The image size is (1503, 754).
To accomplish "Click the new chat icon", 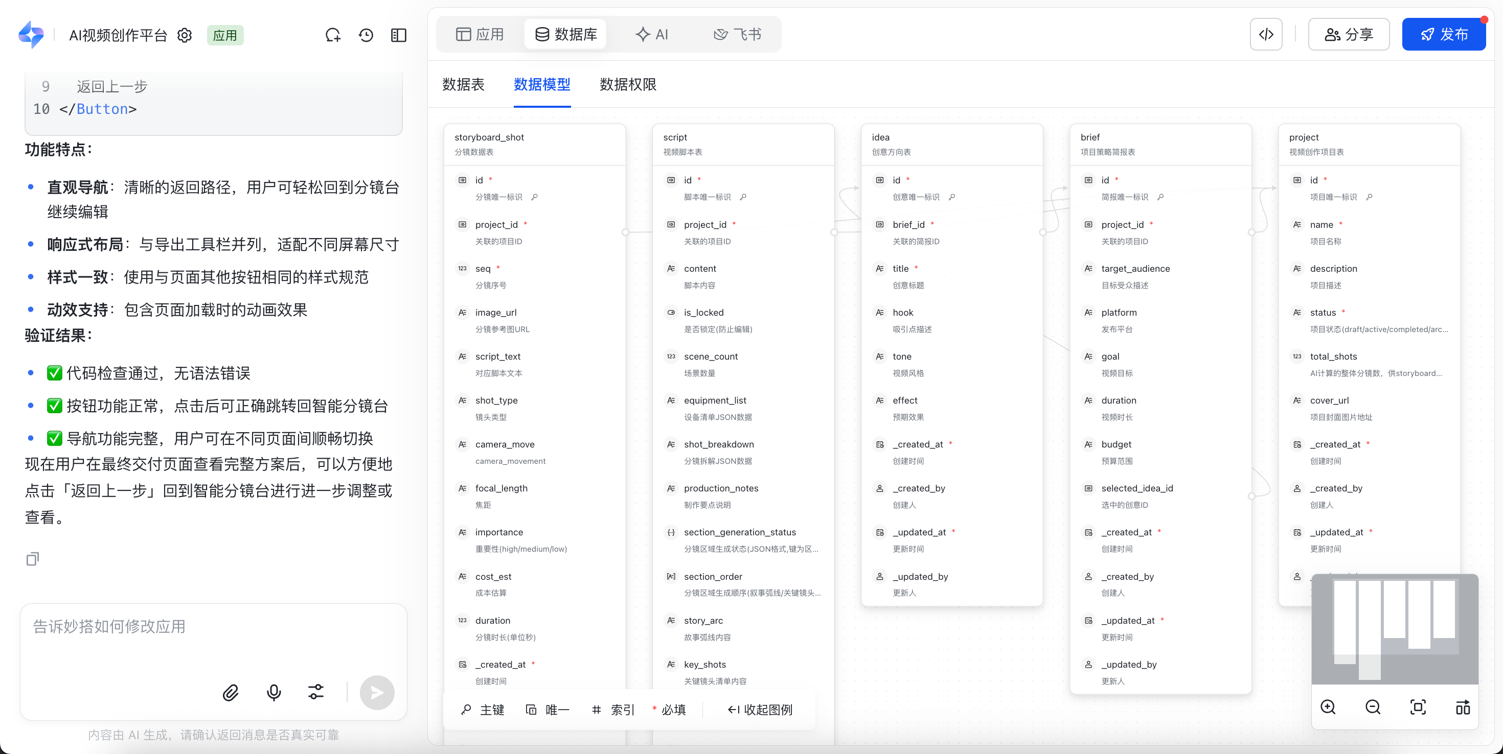I will point(333,36).
